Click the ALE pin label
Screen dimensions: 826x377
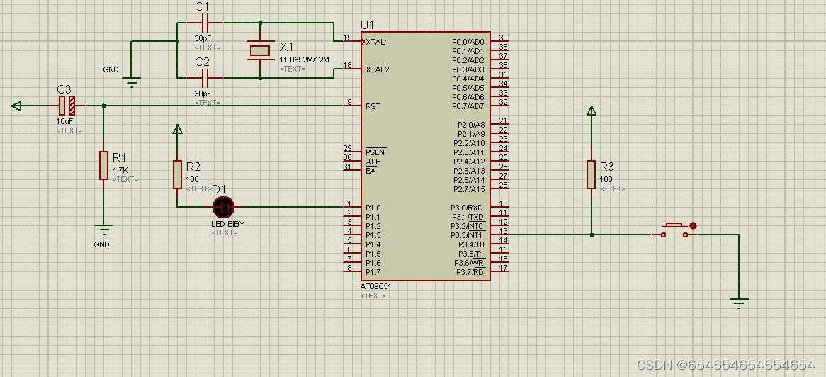coord(373,162)
